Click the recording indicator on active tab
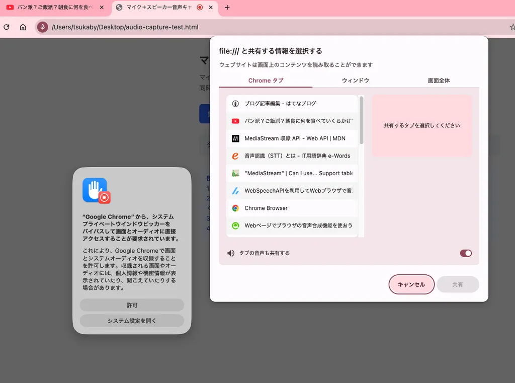515x383 pixels. pos(200,8)
